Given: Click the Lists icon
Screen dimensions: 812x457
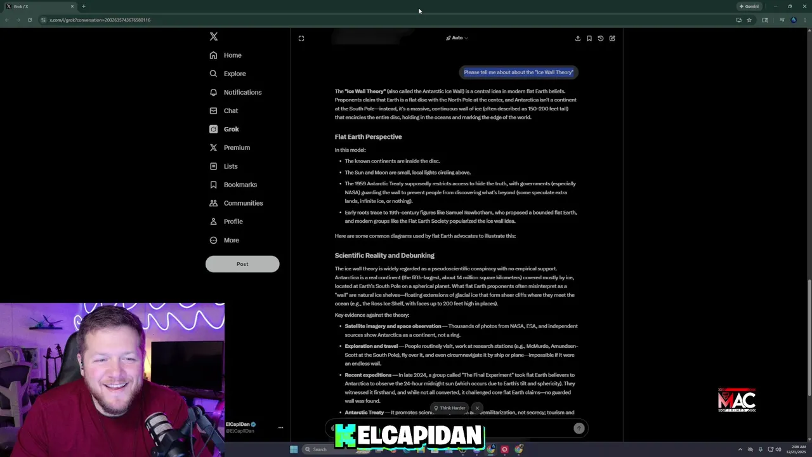Looking at the screenshot, I should click(214, 166).
